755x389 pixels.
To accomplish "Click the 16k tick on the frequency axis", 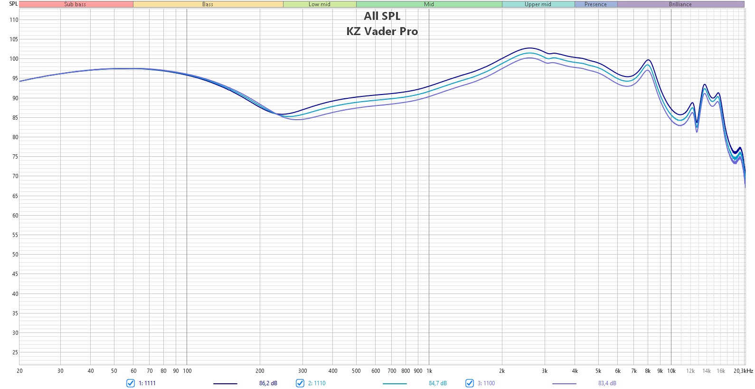I will tap(721, 371).
